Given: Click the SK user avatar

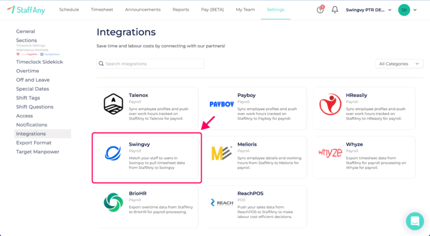Looking at the screenshot, I should [404, 10].
